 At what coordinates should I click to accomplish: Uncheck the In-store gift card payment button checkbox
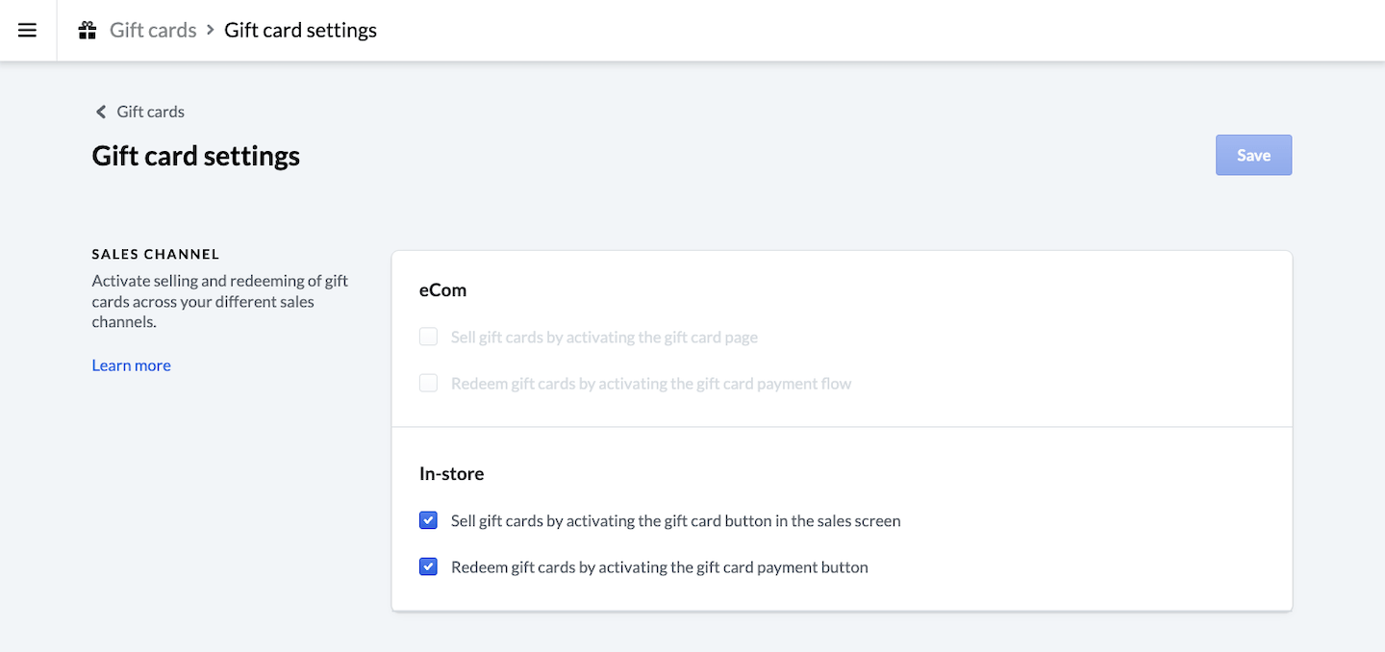point(428,567)
